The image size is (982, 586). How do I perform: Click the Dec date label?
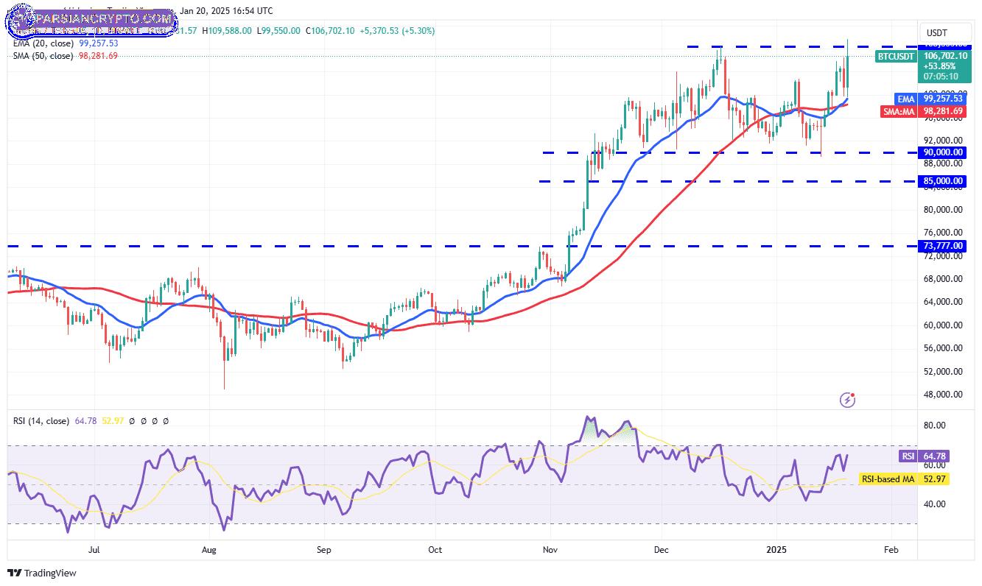pos(661,550)
